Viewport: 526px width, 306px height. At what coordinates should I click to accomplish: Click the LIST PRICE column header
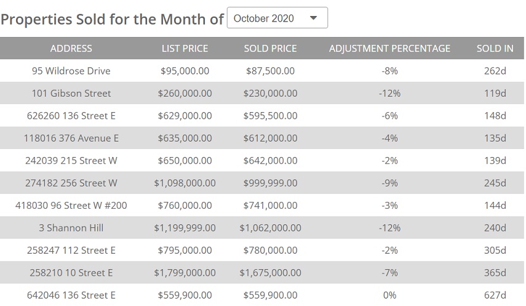185,49
